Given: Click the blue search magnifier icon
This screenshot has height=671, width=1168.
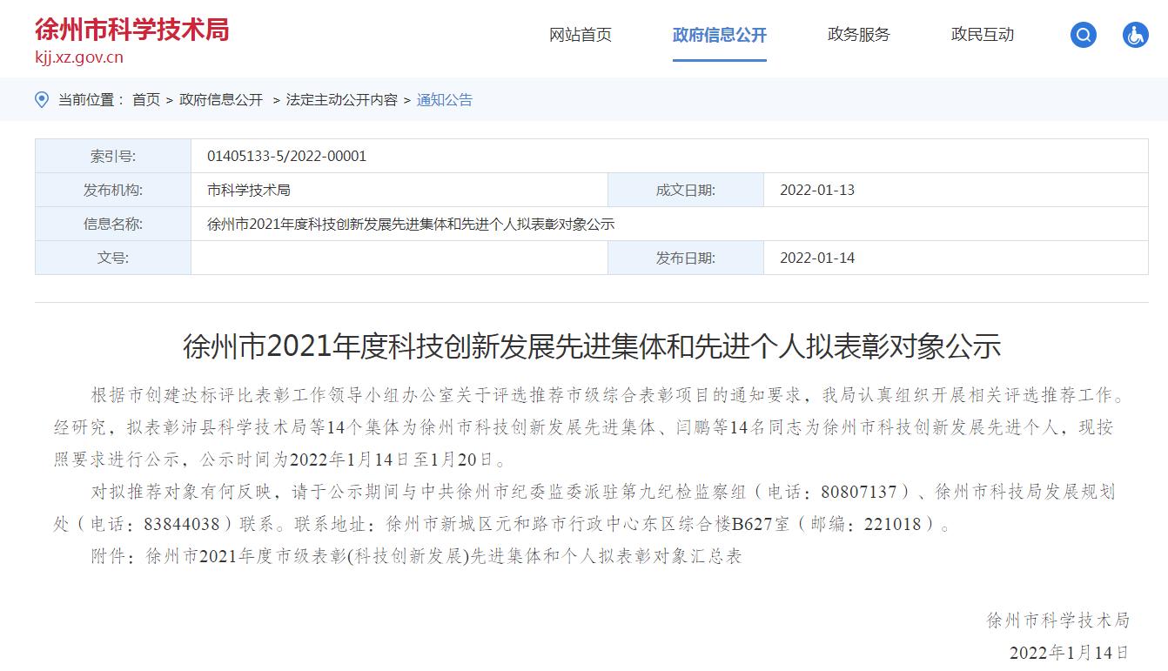Looking at the screenshot, I should [1083, 36].
